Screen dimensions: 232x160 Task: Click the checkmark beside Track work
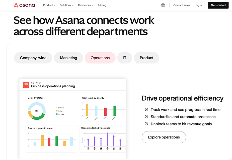pyautogui.click(x=146, y=109)
